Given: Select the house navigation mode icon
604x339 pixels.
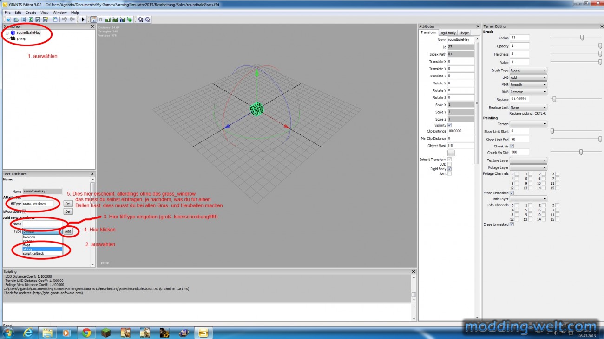Looking at the screenshot, I should pos(93,19).
